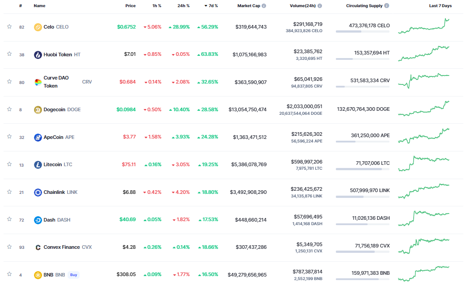
Task: Open Market Cap info tooltip icon
Action: tap(264, 6)
